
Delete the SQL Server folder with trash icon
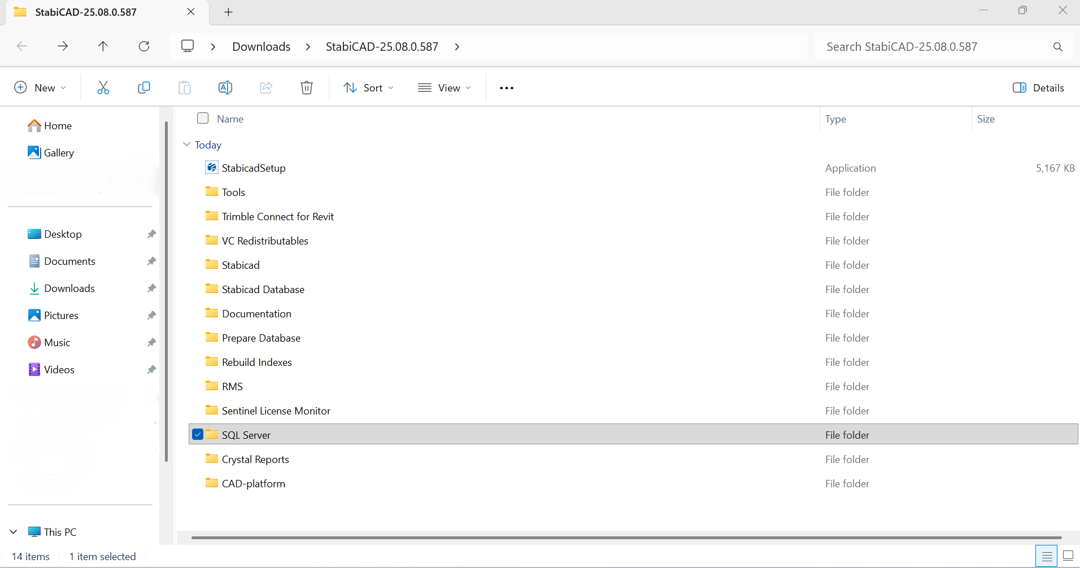tap(306, 88)
